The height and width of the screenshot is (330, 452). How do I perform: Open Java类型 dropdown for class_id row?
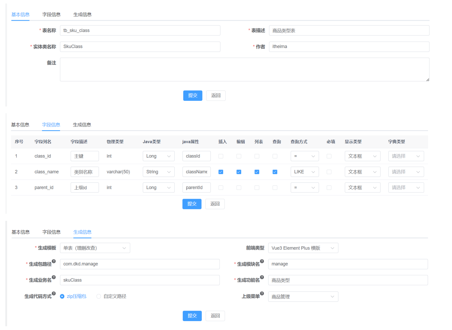(x=159, y=156)
